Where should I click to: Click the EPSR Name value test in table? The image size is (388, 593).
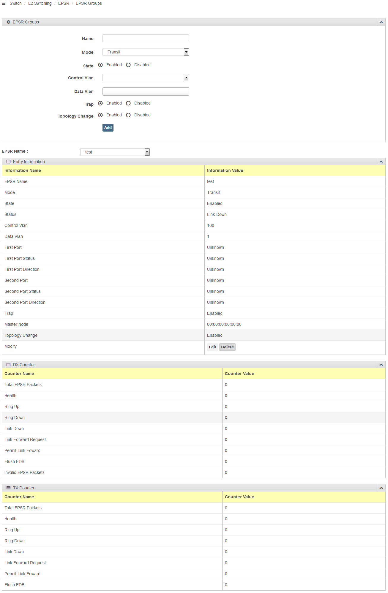[210, 181]
